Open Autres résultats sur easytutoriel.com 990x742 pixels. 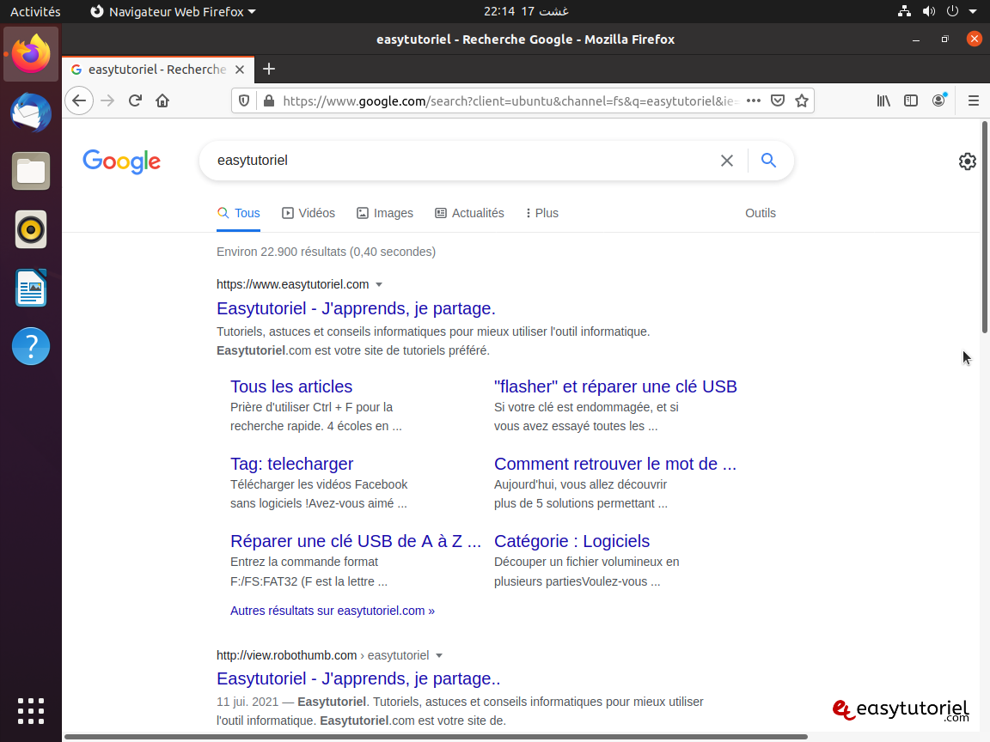coord(332,611)
